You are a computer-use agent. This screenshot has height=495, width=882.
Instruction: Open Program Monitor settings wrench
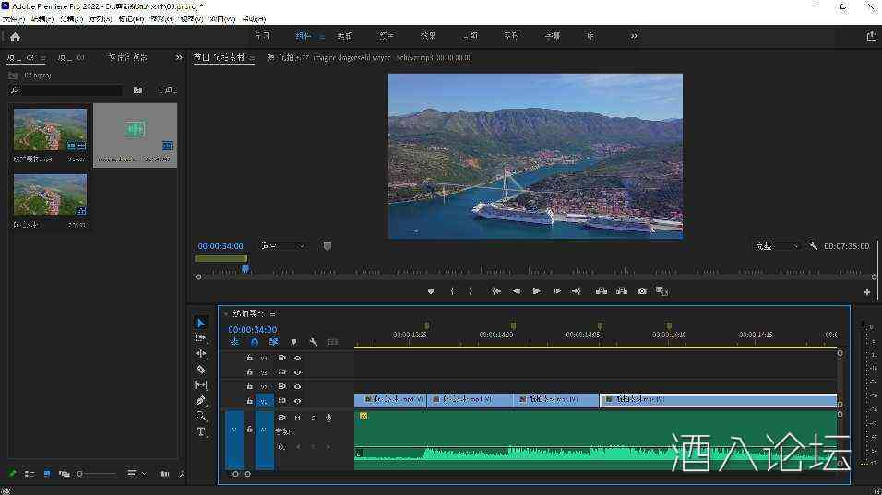(814, 246)
